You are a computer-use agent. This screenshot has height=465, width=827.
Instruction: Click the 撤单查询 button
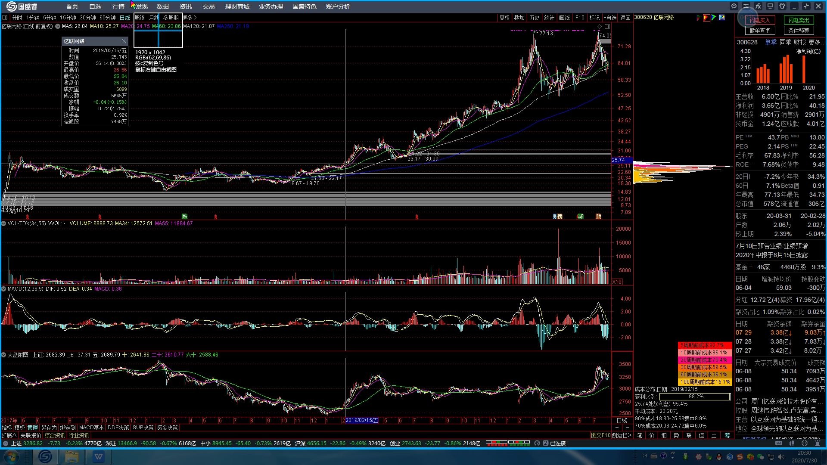760,31
